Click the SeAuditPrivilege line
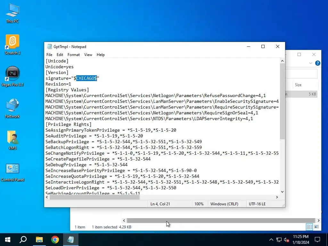The width and height of the screenshot is (328, 246). [94, 136]
